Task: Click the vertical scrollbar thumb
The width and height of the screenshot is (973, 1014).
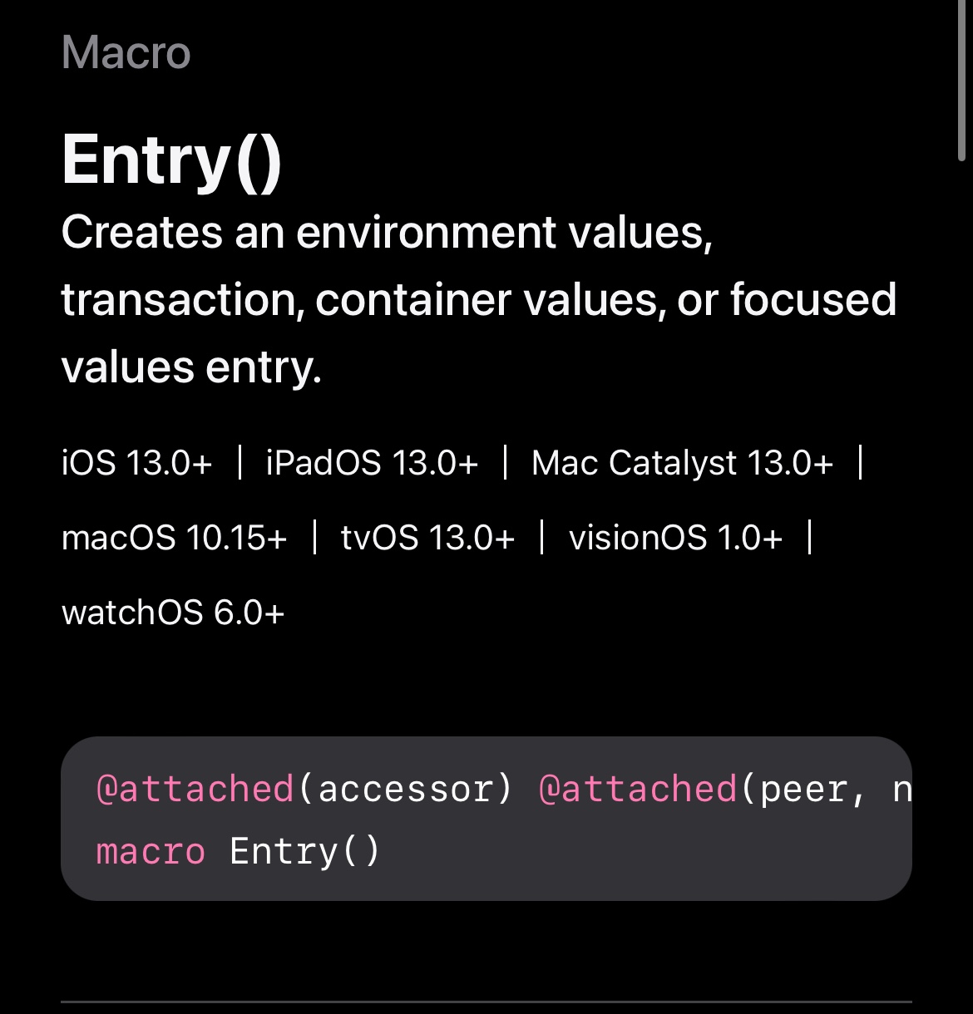Action: coord(961,79)
